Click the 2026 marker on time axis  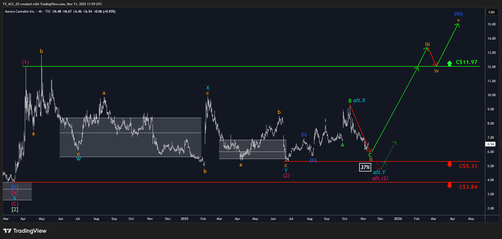398,219
